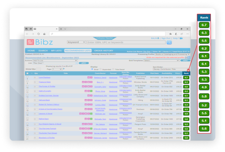Check the Falling Stars row checkbox

pyautogui.click(x=27, y=118)
